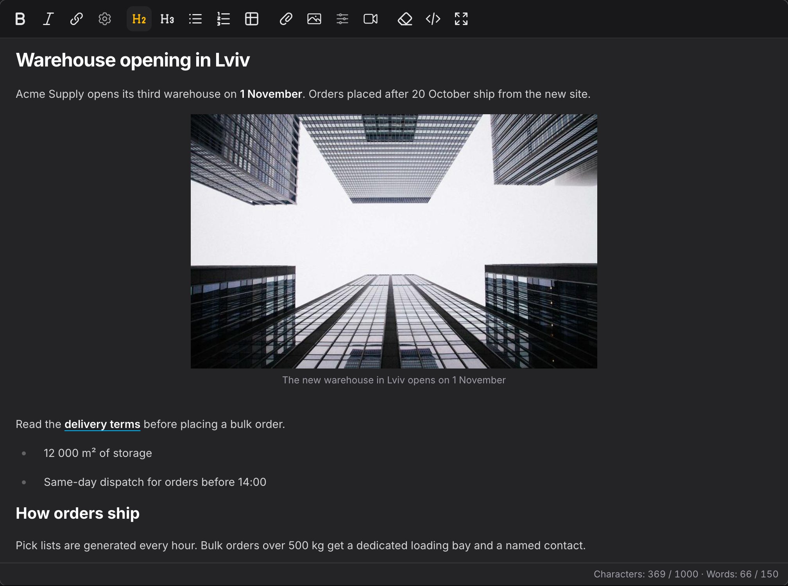
Task: Open the delivery terms link
Action: click(x=102, y=424)
